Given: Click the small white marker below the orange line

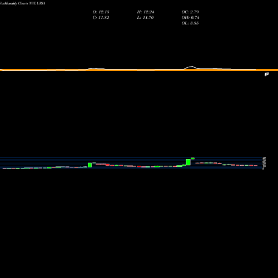Looking at the screenshot, I should (266, 75).
